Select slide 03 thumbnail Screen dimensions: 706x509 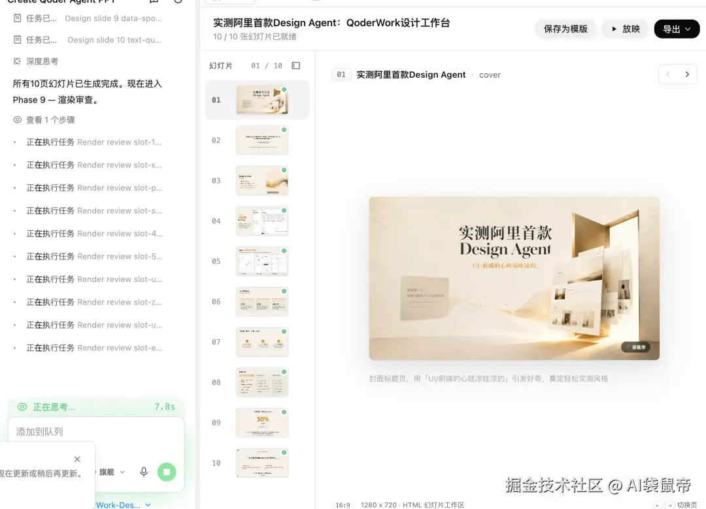262,180
